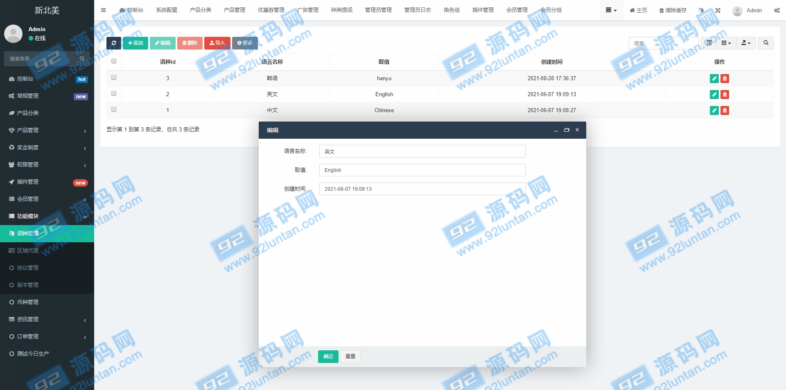Open the export dropdown in table toolbar

pos(746,43)
